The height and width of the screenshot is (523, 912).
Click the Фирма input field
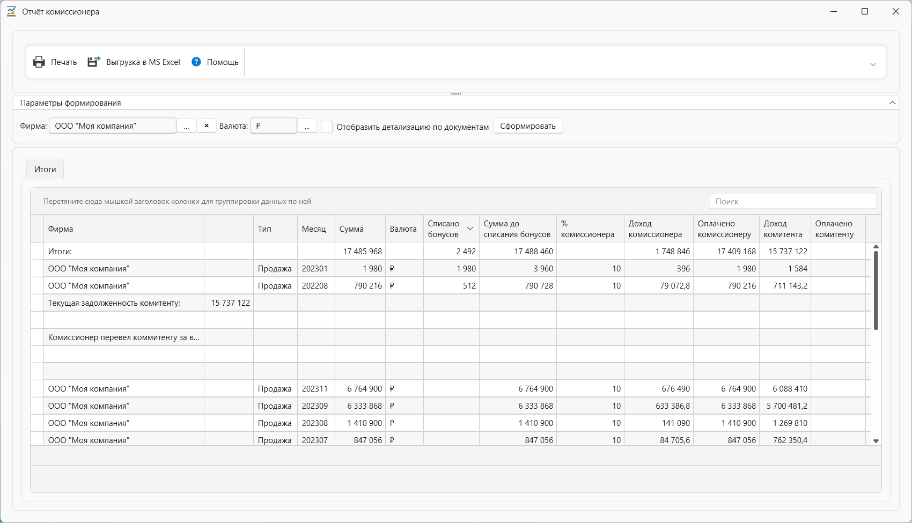113,126
